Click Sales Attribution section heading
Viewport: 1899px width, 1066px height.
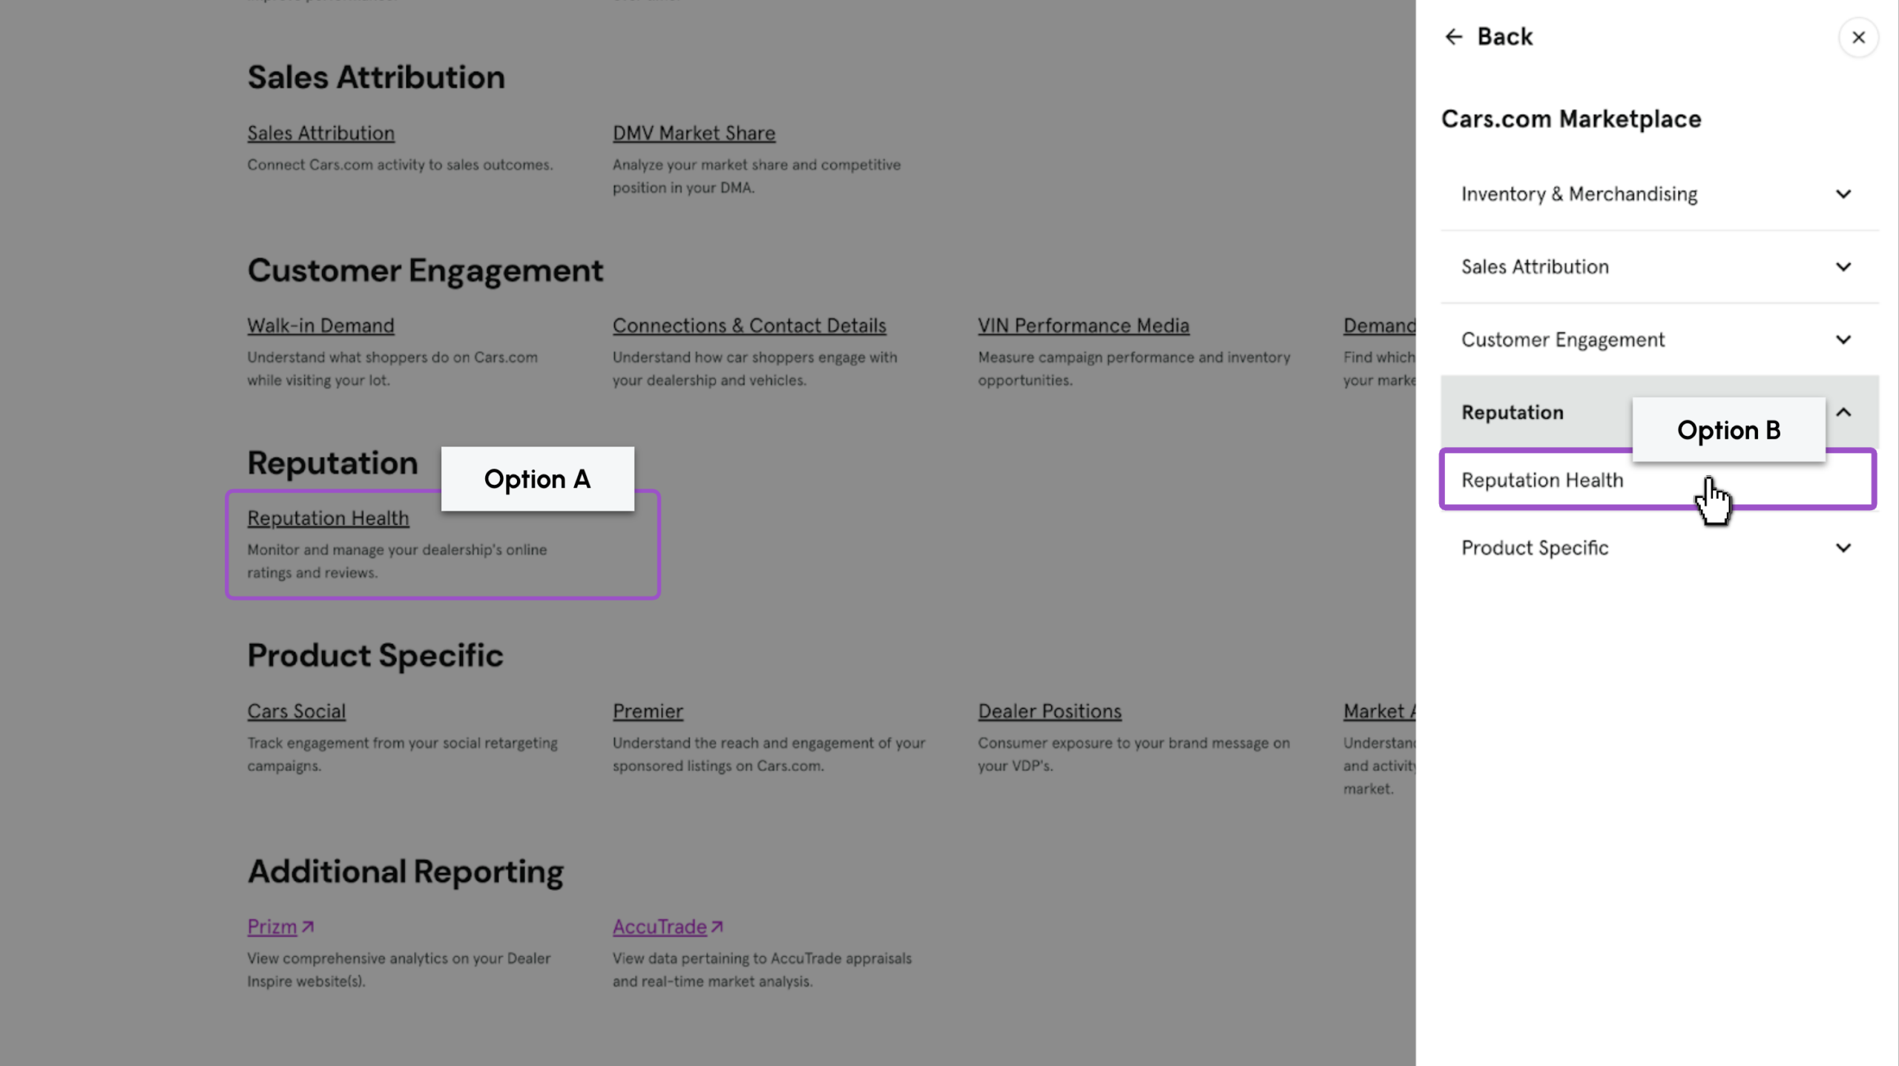pyautogui.click(x=376, y=77)
